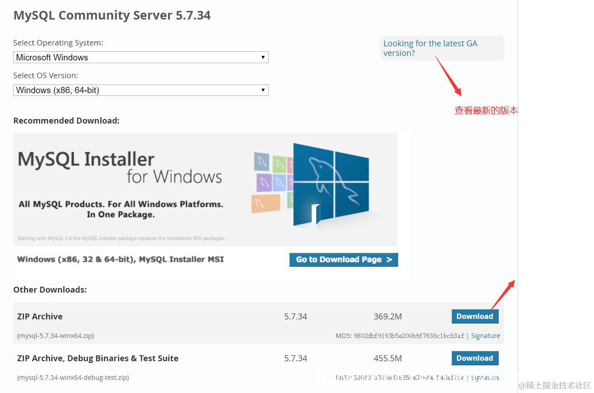This screenshot has height=393, width=594.
Task: Click ZIP Archive title text
Action: point(40,317)
